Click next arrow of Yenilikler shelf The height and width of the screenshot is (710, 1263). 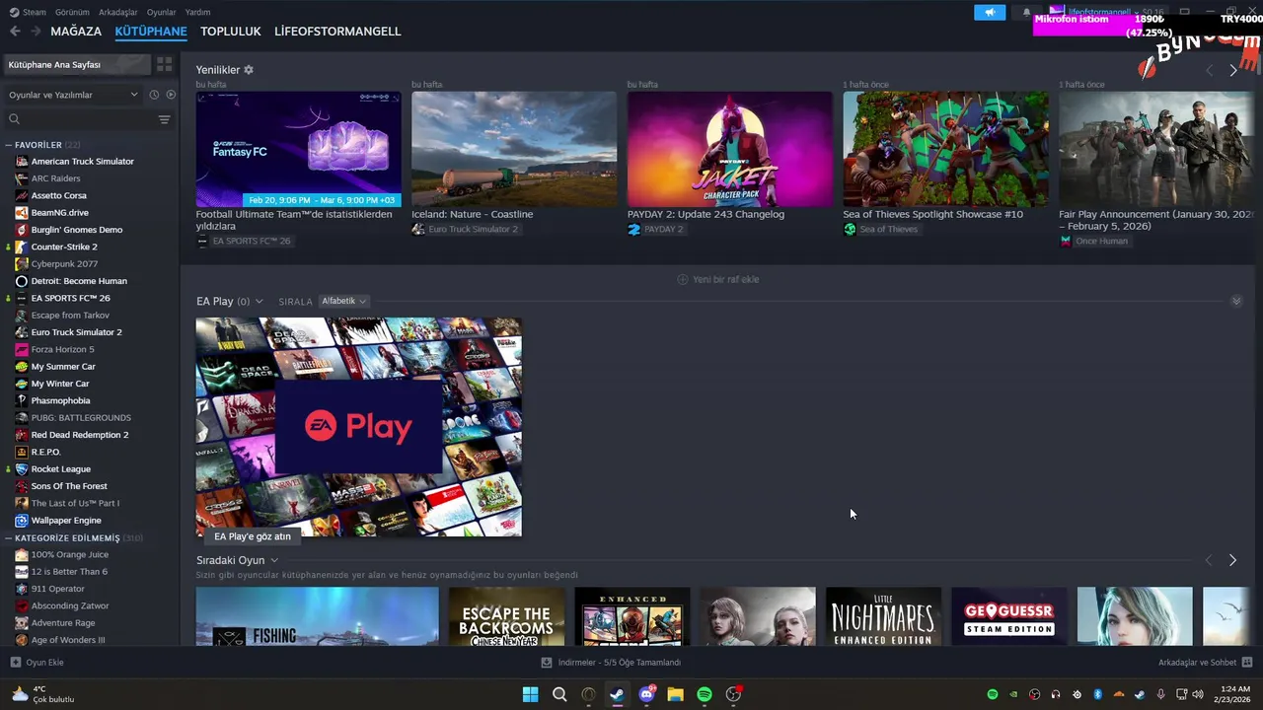pyautogui.click(x=1232, y=71)
